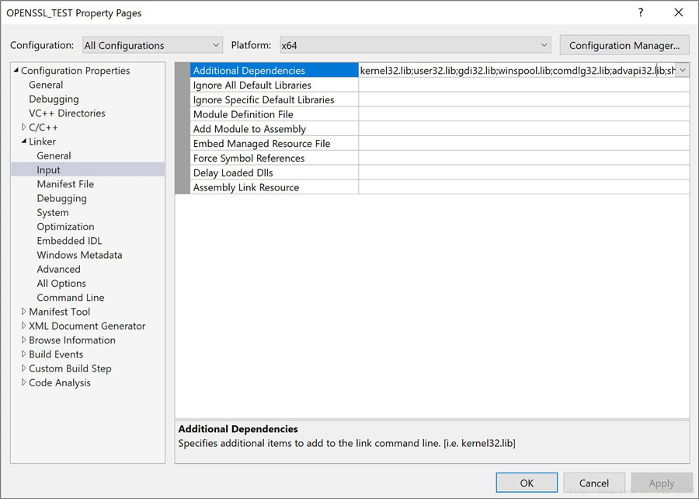
Task: Open the All Options page
Action: click(61, 283)
